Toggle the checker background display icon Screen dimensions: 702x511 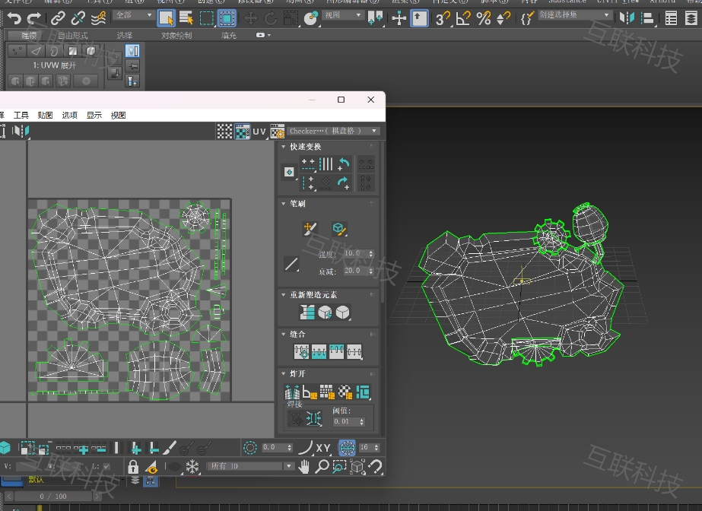coord(242,131)
